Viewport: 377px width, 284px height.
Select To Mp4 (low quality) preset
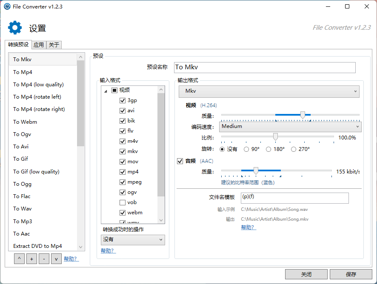tap(43, 85)
